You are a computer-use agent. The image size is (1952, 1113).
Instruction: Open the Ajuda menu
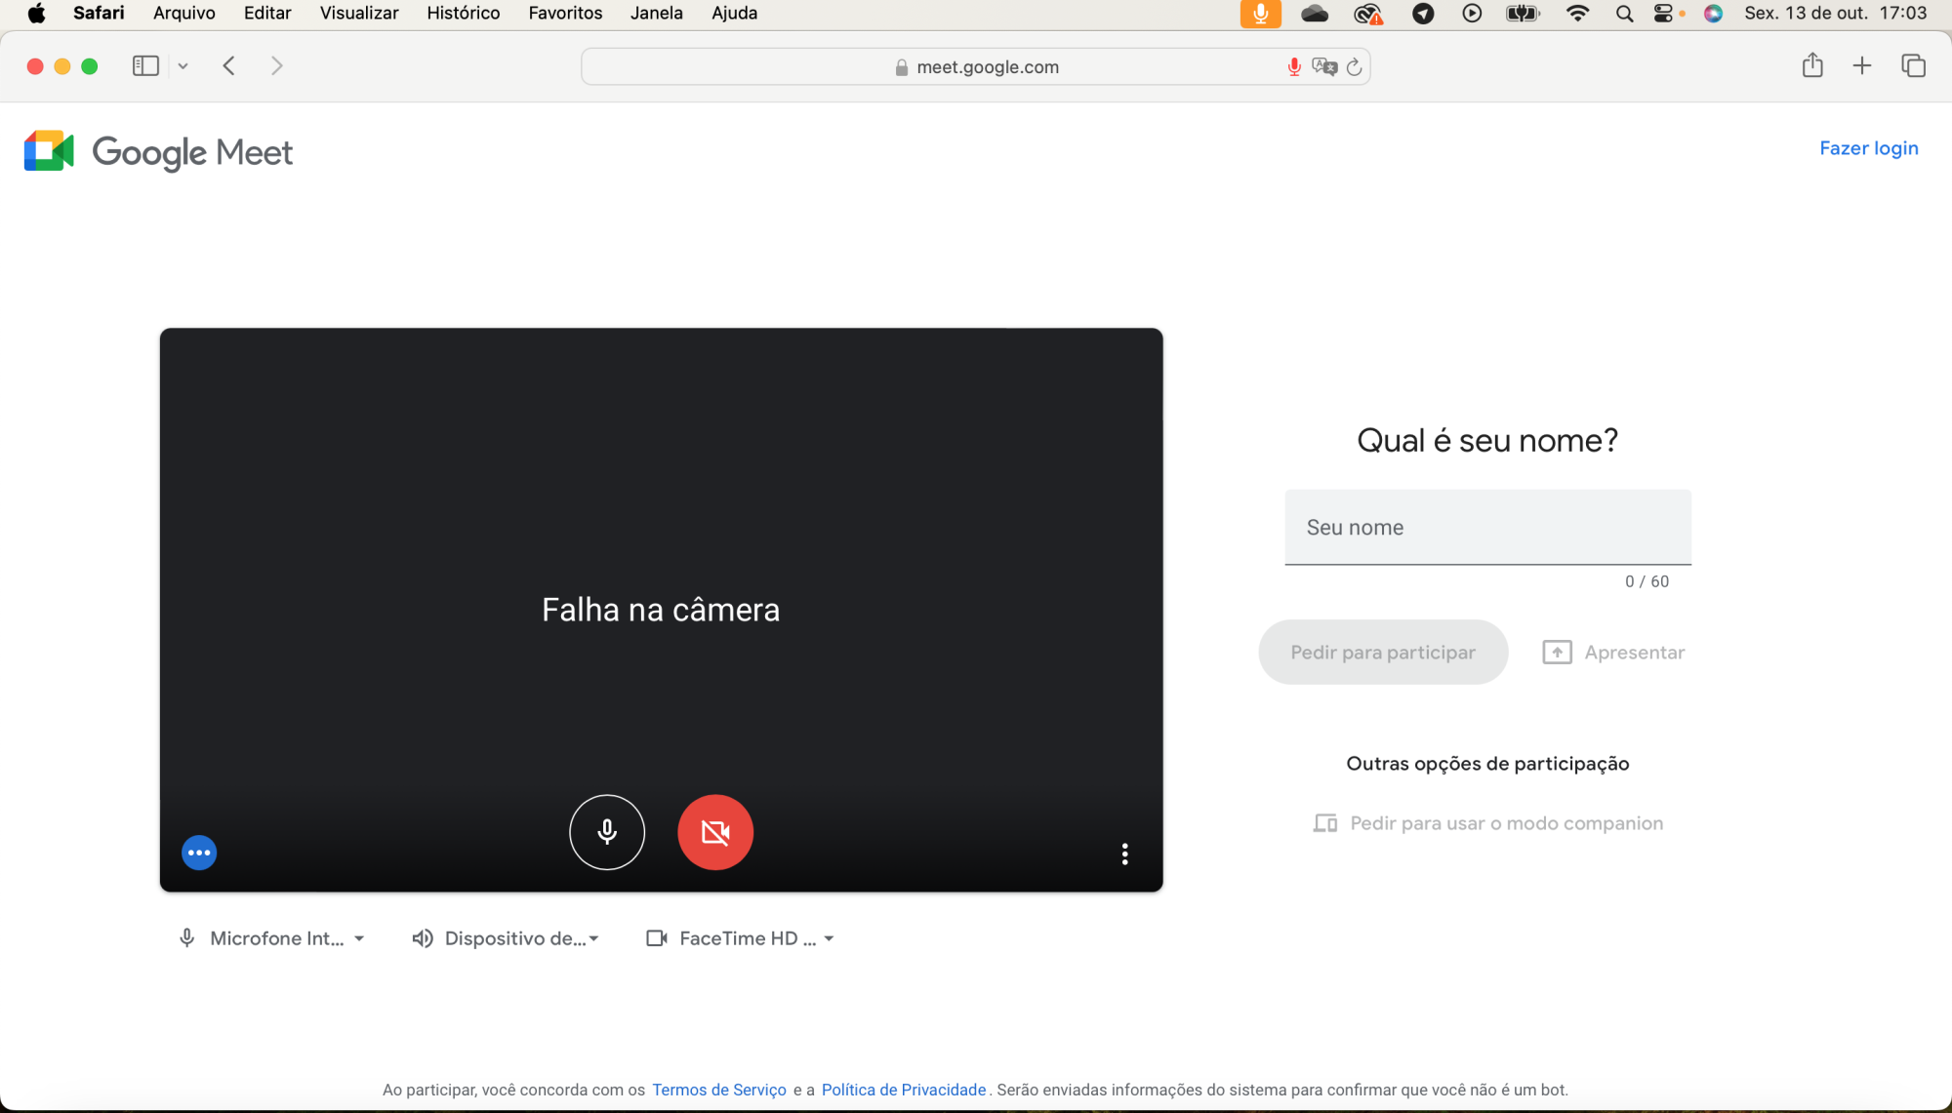pyautogui.click(x=734, y=13)
